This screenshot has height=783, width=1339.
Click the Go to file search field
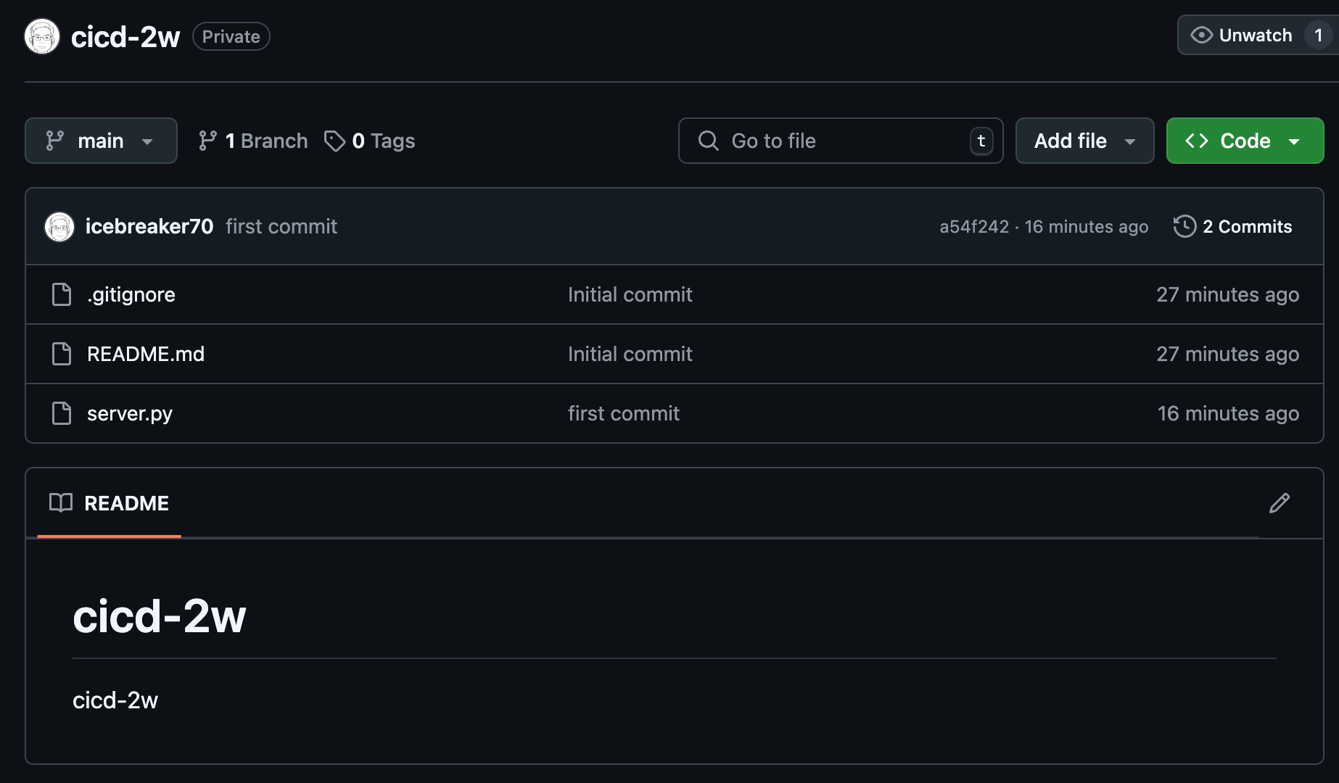click(x=840, y=141)
